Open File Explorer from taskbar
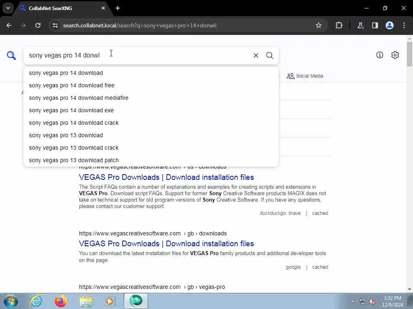This screenshot has height=309, width=413. pyautogui.click(x=86, y=301)
